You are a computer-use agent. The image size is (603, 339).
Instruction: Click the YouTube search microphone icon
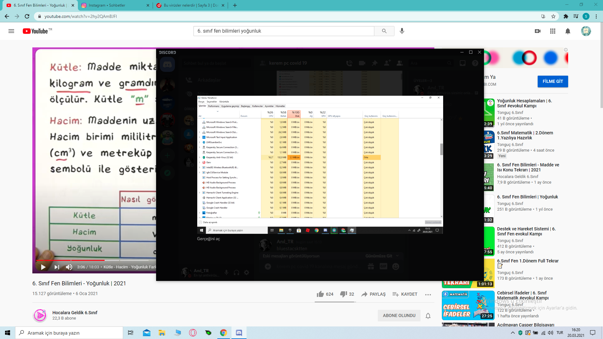(402, 31)
